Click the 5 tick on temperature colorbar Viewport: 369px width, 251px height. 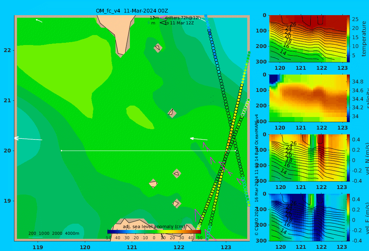click(x=354, y=55)
